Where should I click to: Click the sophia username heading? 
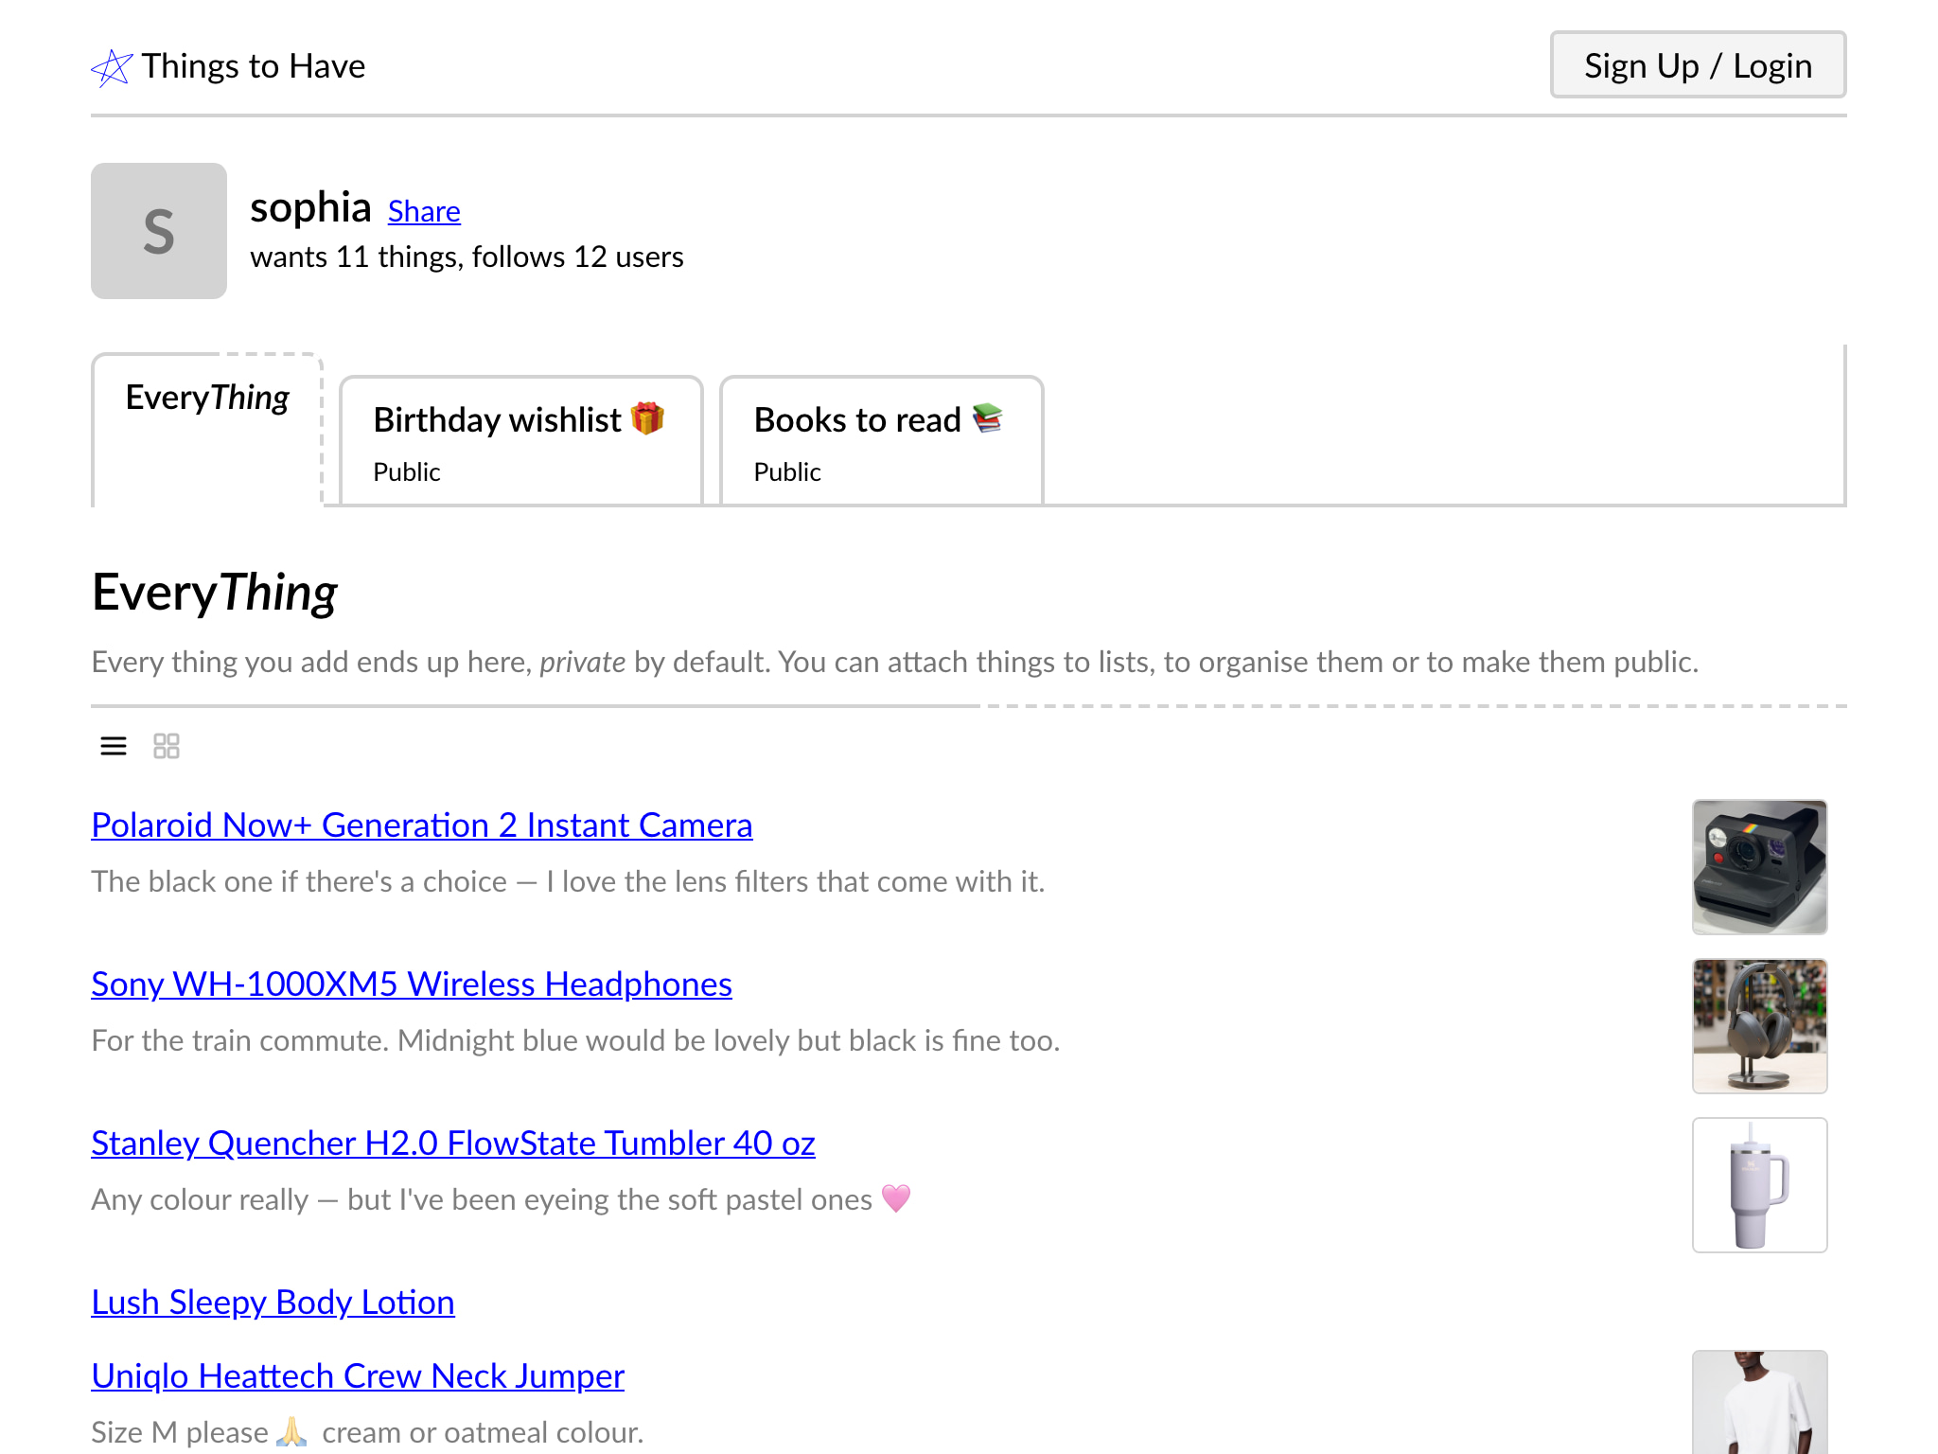(x=310, y=207)
